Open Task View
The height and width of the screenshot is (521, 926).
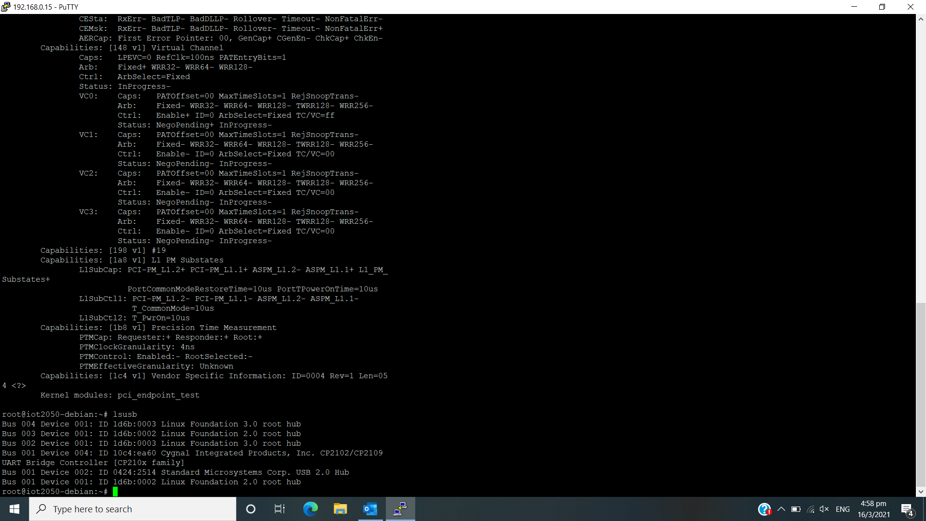click(279, 509)
